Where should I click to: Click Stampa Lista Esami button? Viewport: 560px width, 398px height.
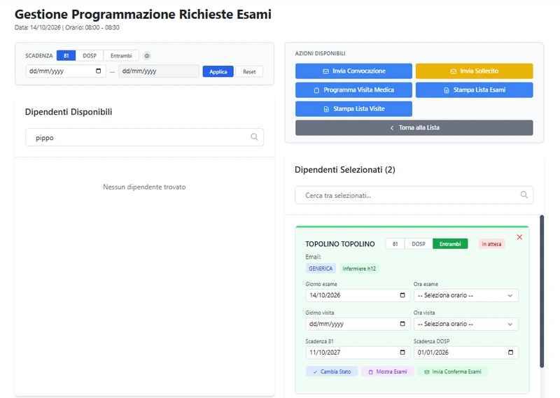click(x=475, y=90)
